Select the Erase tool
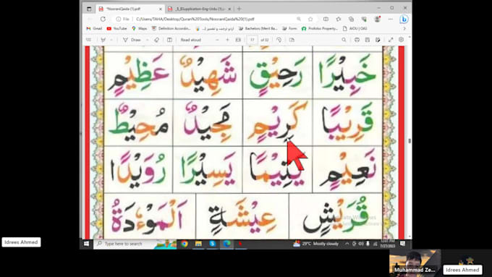The width and height of the screenshot is (492, 277). 156,40
